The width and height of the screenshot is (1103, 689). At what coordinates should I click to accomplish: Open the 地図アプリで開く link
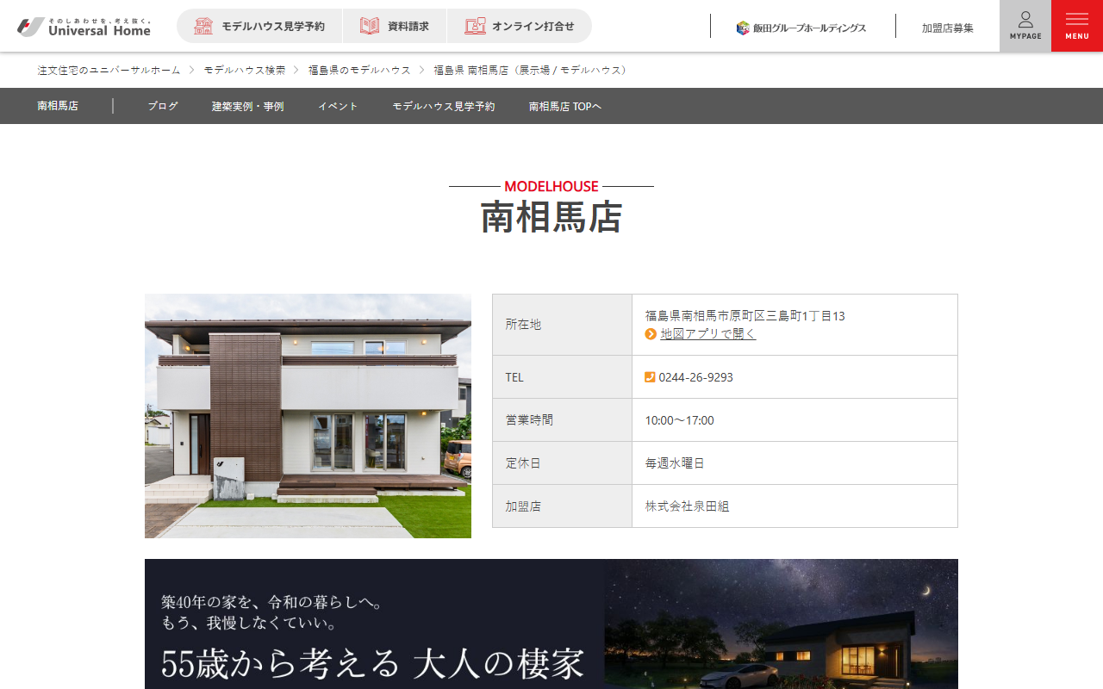tap(708, 334)
